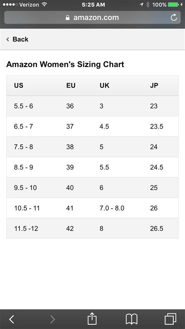Tap the JP 24.5 size cell
The width and height of the screenshot is (185, 329).
(x=157, y=167)
